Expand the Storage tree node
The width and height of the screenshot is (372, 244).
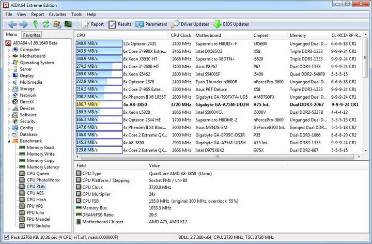9,89
